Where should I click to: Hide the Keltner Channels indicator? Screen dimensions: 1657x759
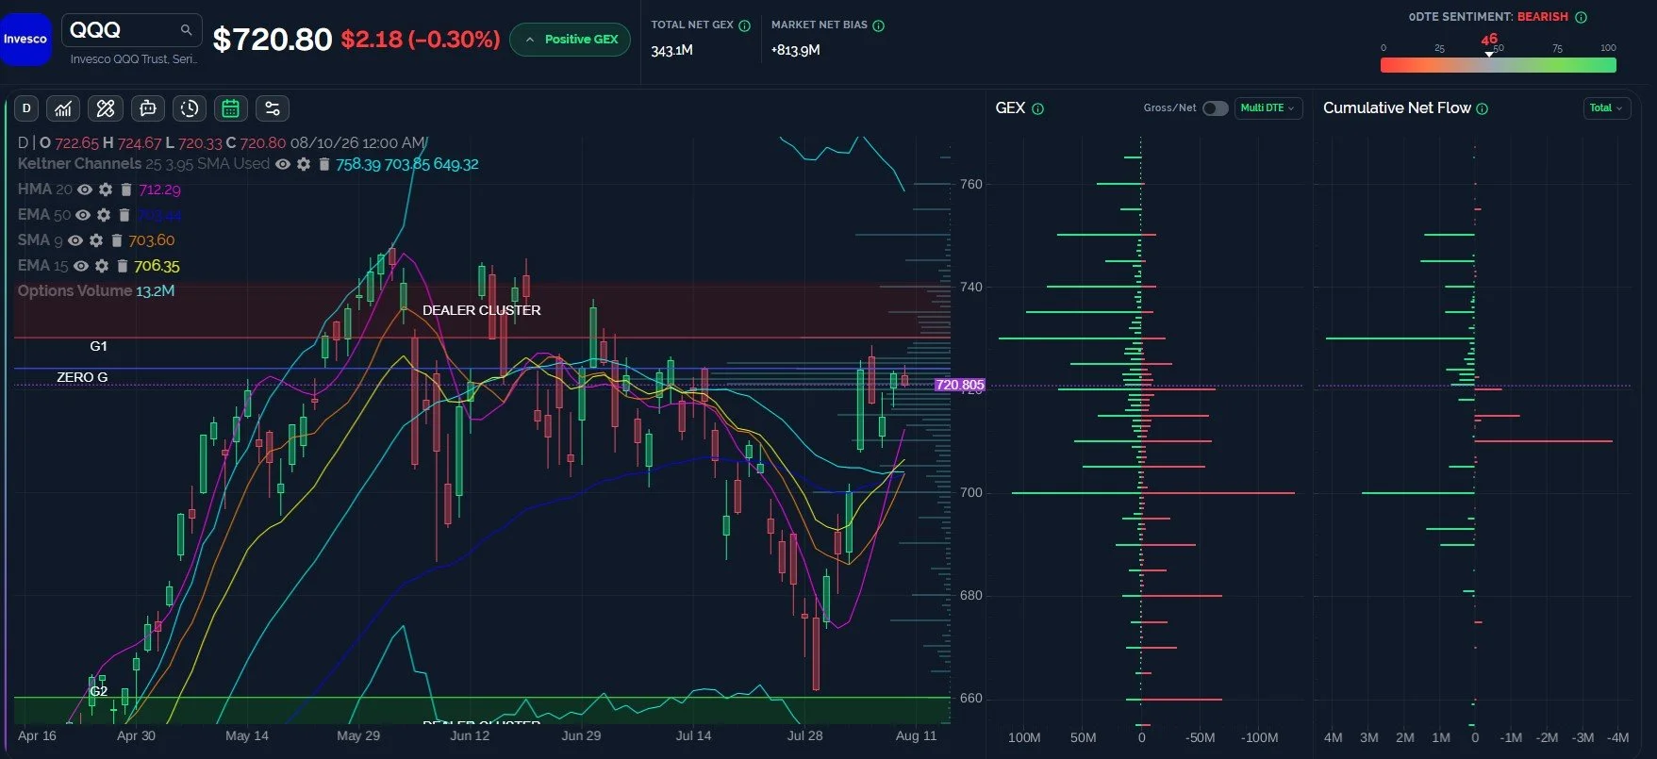pos(283,164)
